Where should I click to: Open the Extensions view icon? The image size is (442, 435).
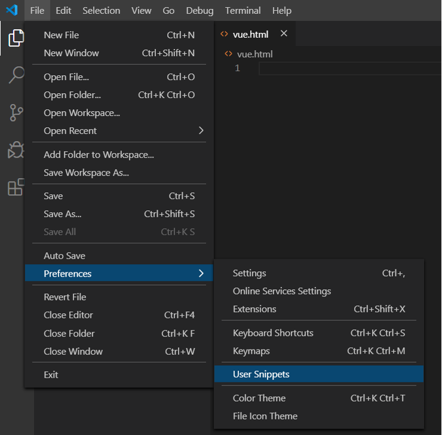pyautogui.click(x=16, y=187)
